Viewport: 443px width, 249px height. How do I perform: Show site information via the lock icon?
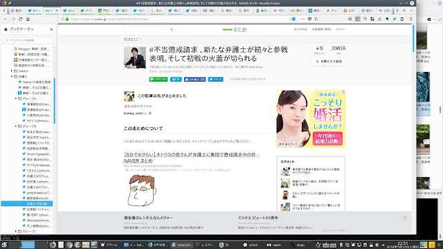coord(67,19)
